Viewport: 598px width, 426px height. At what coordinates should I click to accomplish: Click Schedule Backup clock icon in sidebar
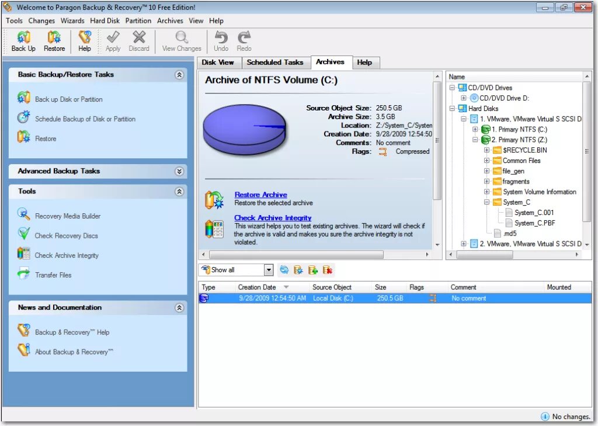pos(23,117)
